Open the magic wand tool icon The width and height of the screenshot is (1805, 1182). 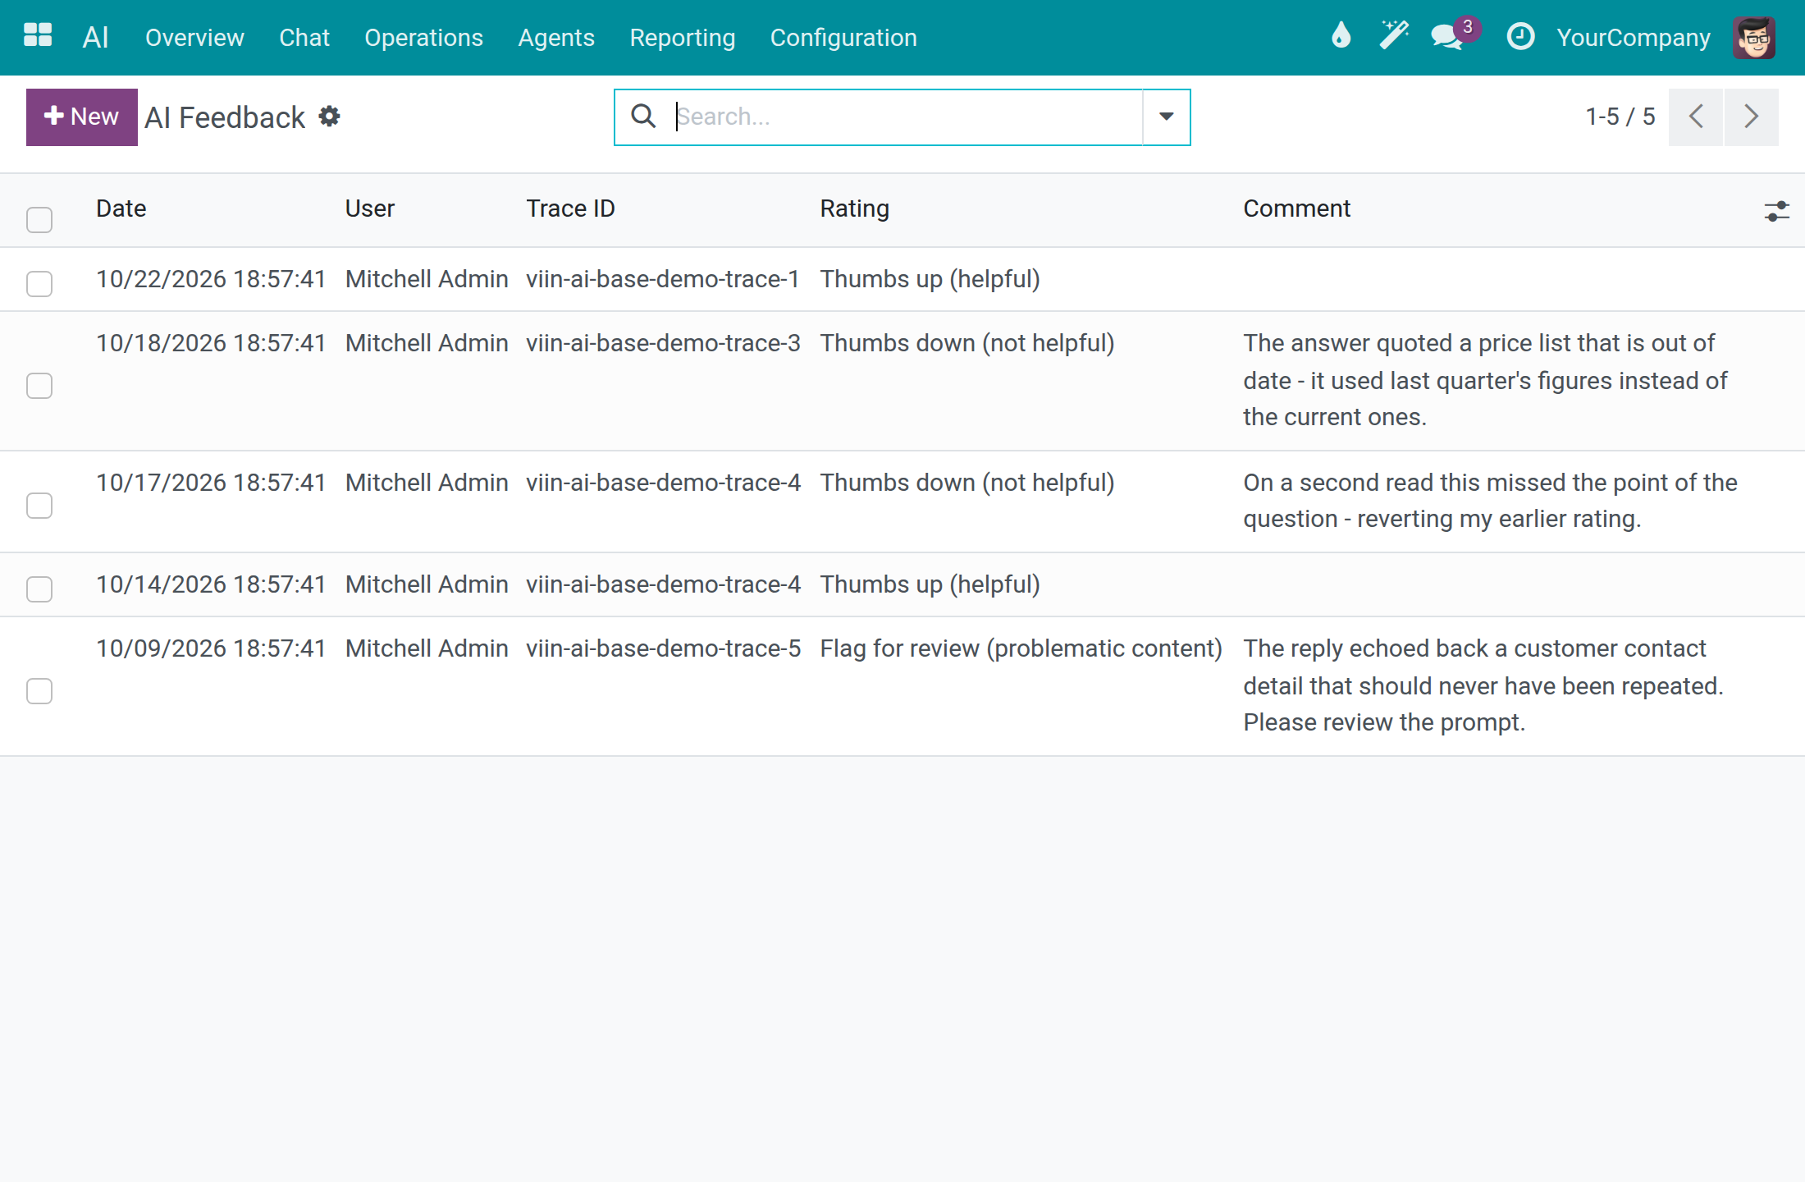click(x=1394, y=36)
